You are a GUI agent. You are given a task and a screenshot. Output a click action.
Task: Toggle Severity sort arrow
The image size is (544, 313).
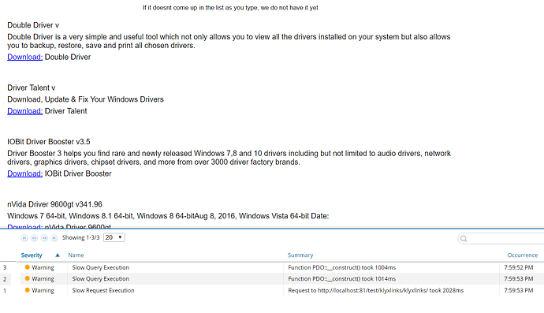click(x=58, y=255)
